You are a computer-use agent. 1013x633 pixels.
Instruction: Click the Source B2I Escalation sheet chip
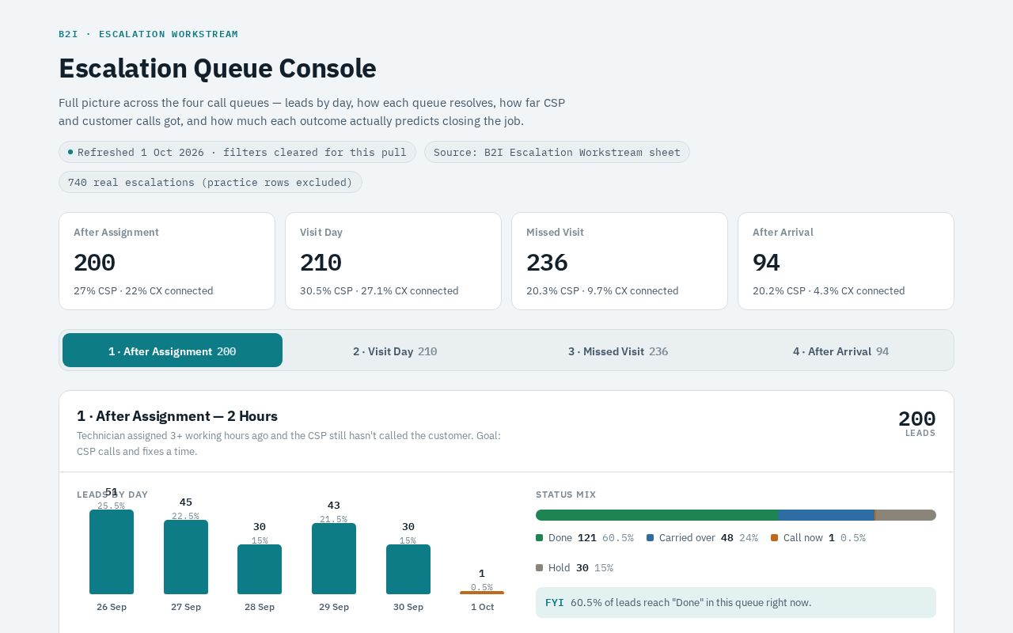557,152
